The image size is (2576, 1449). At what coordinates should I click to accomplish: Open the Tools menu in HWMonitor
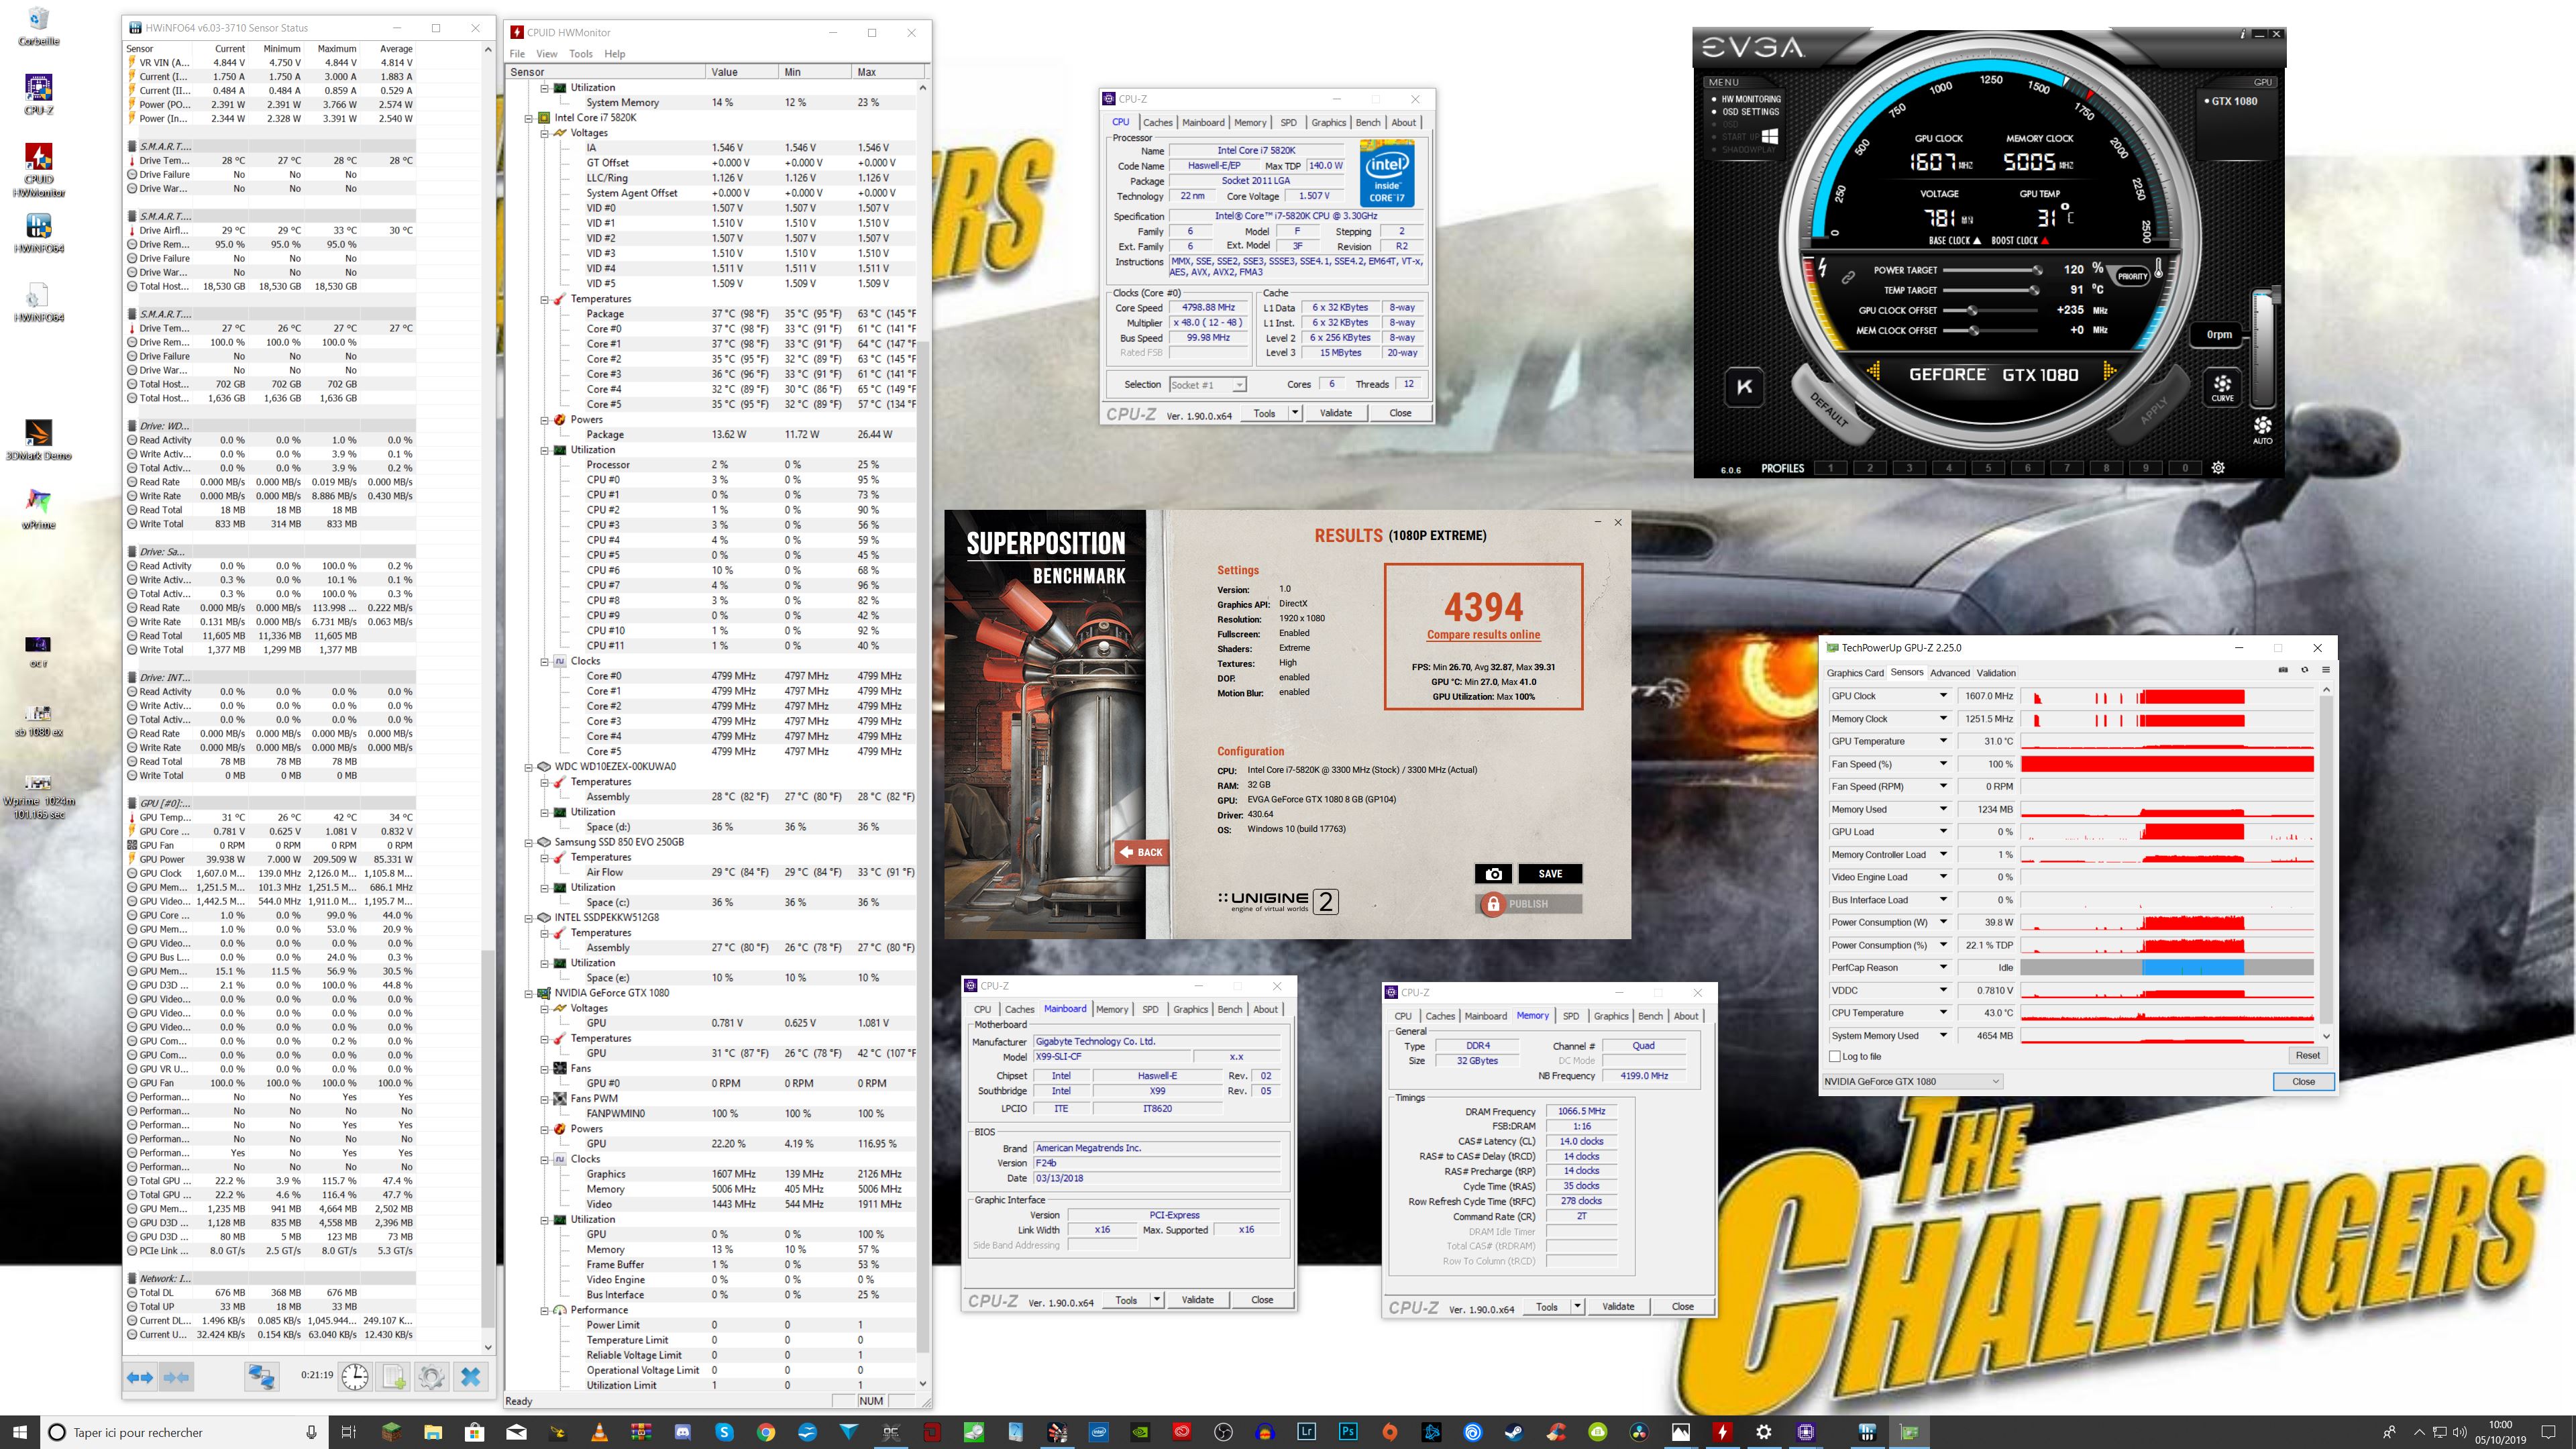(x=580, y=54)
